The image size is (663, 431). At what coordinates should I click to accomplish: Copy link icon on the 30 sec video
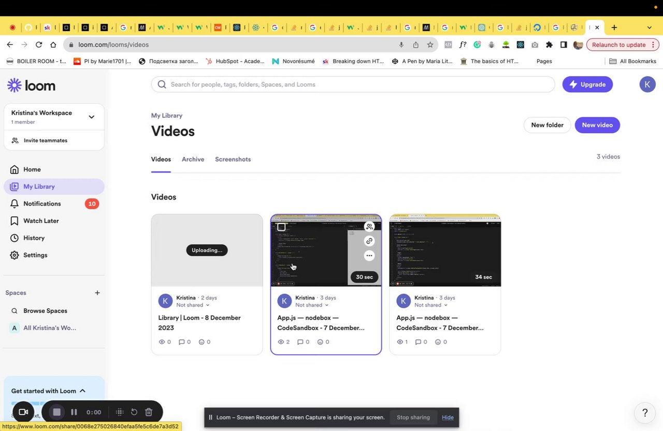[369, 241]
